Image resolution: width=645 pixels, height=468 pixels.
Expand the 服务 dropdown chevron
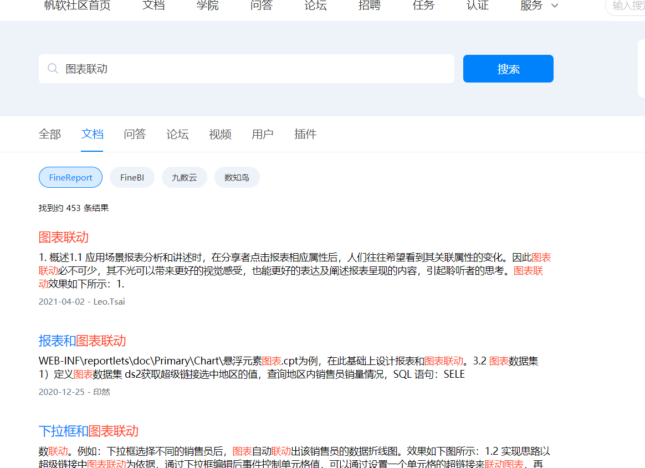[x=555, y=6]
